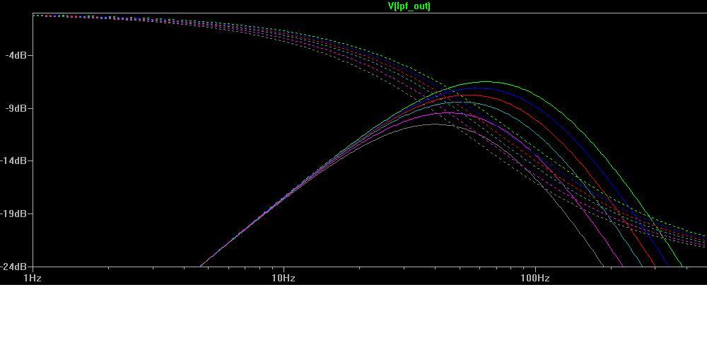Click the -14dB axis label

point(13,161)
